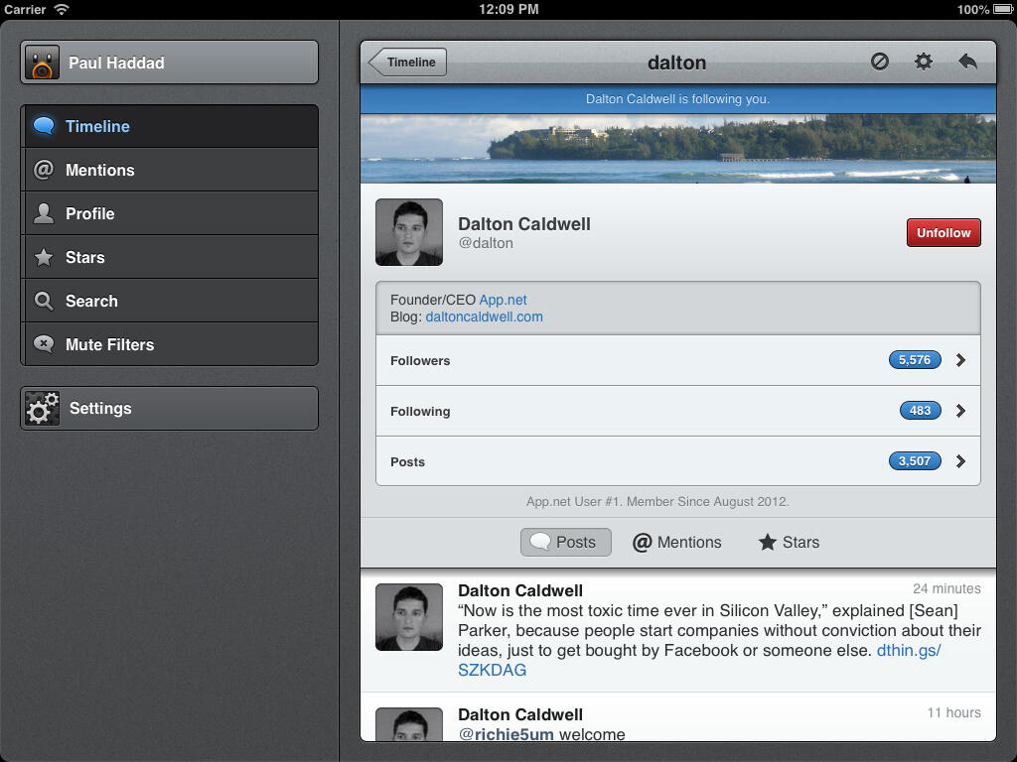Viewport: 1017px width, 762px height.
Task: Click the block user icon in header
Action: (880, 62)
